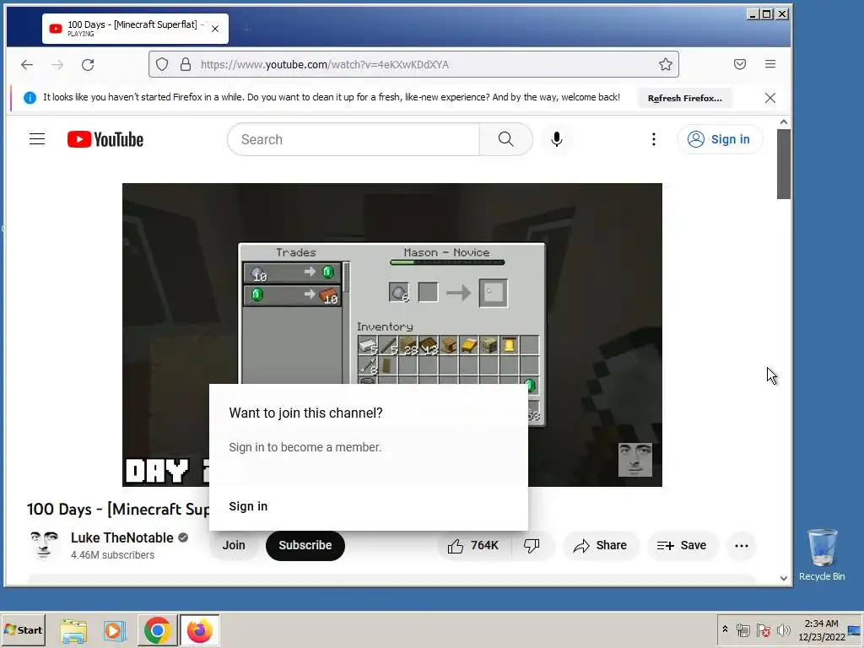This screenshot has height=648, width=864.
Task: Subscribe to Luke TheNotable
Action: 305,546
